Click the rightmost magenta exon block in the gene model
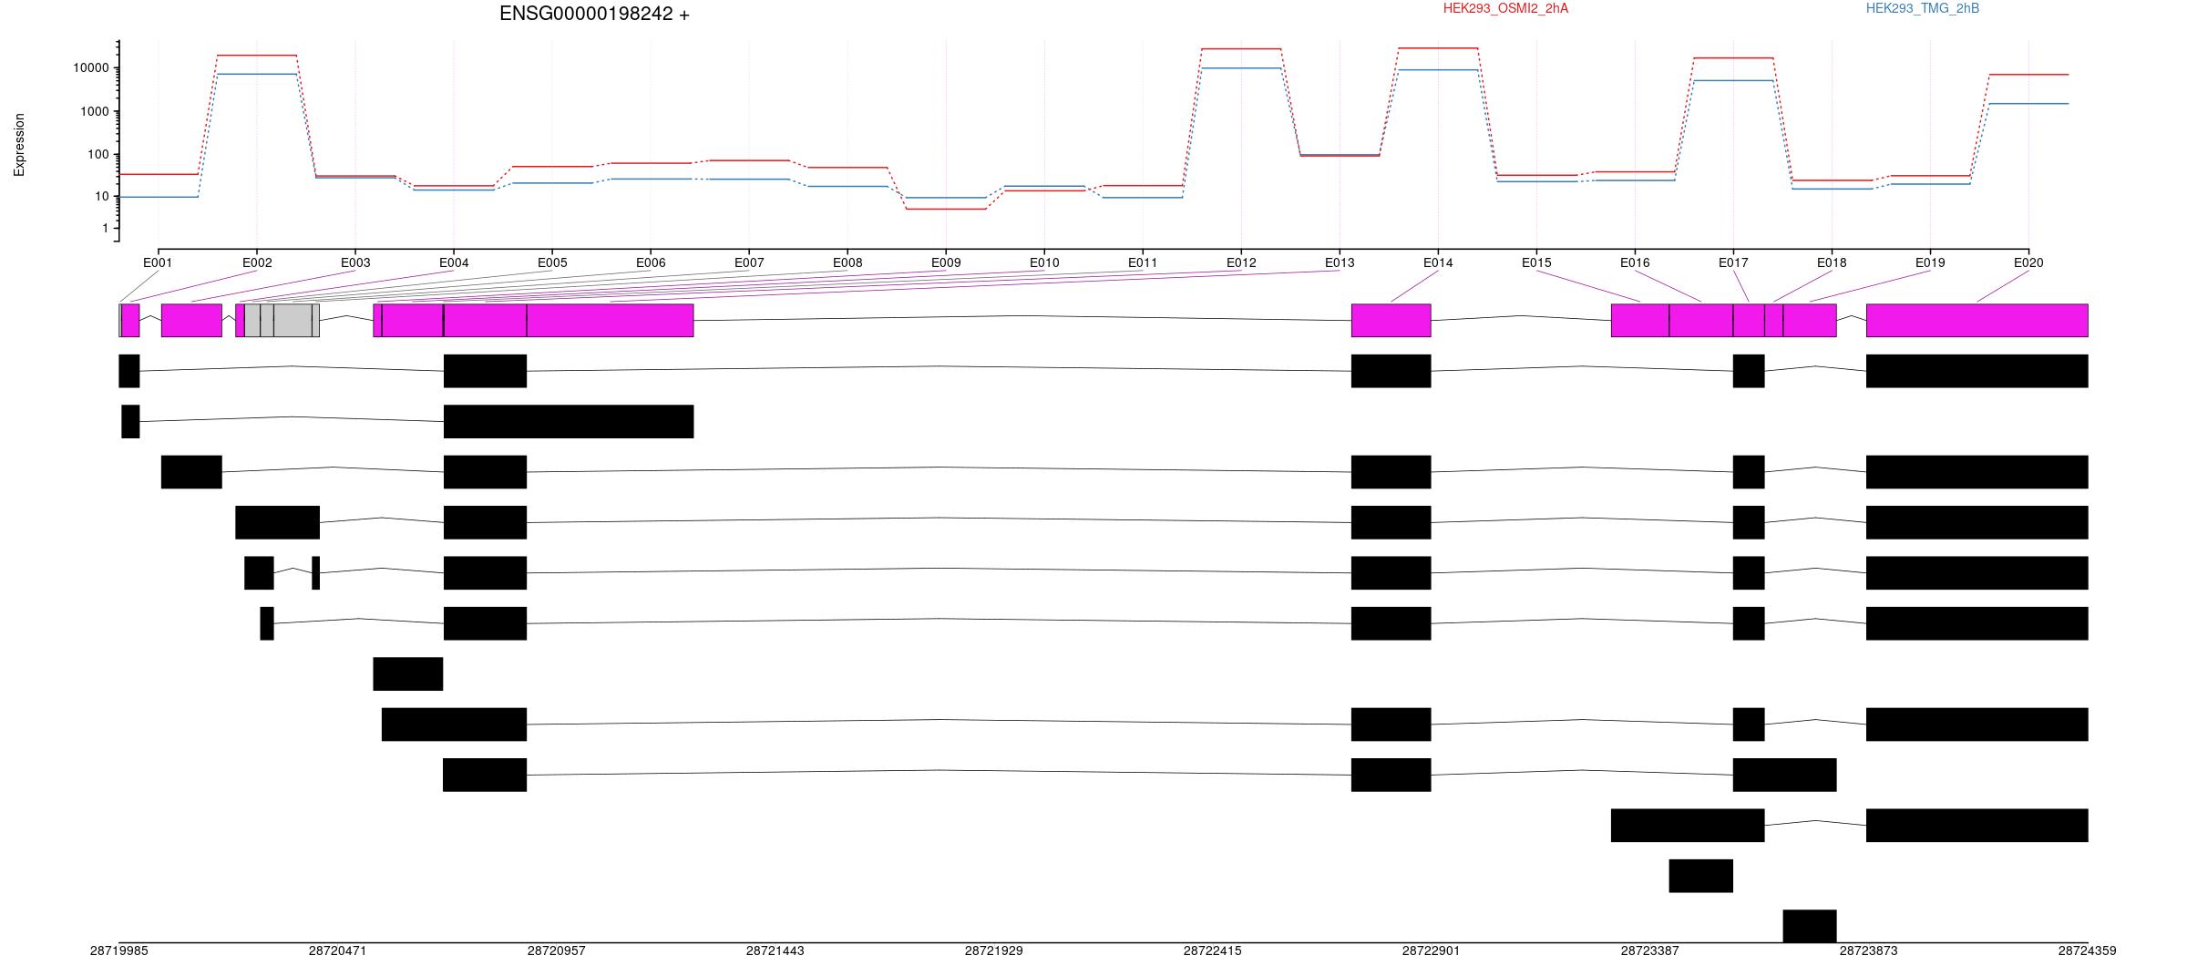Viewport: 2187px width, 966px height. pyautogui.click(x=1977, y=320)
